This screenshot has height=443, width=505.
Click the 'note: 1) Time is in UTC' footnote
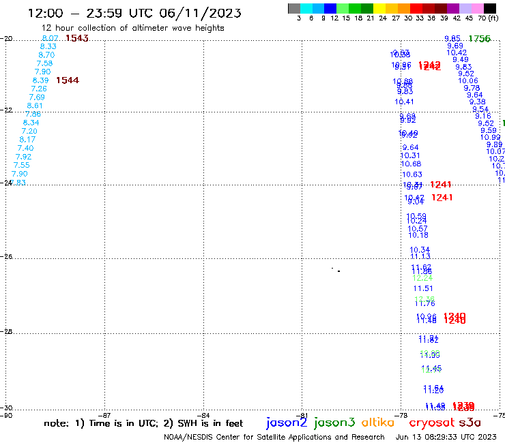point(101,423)
